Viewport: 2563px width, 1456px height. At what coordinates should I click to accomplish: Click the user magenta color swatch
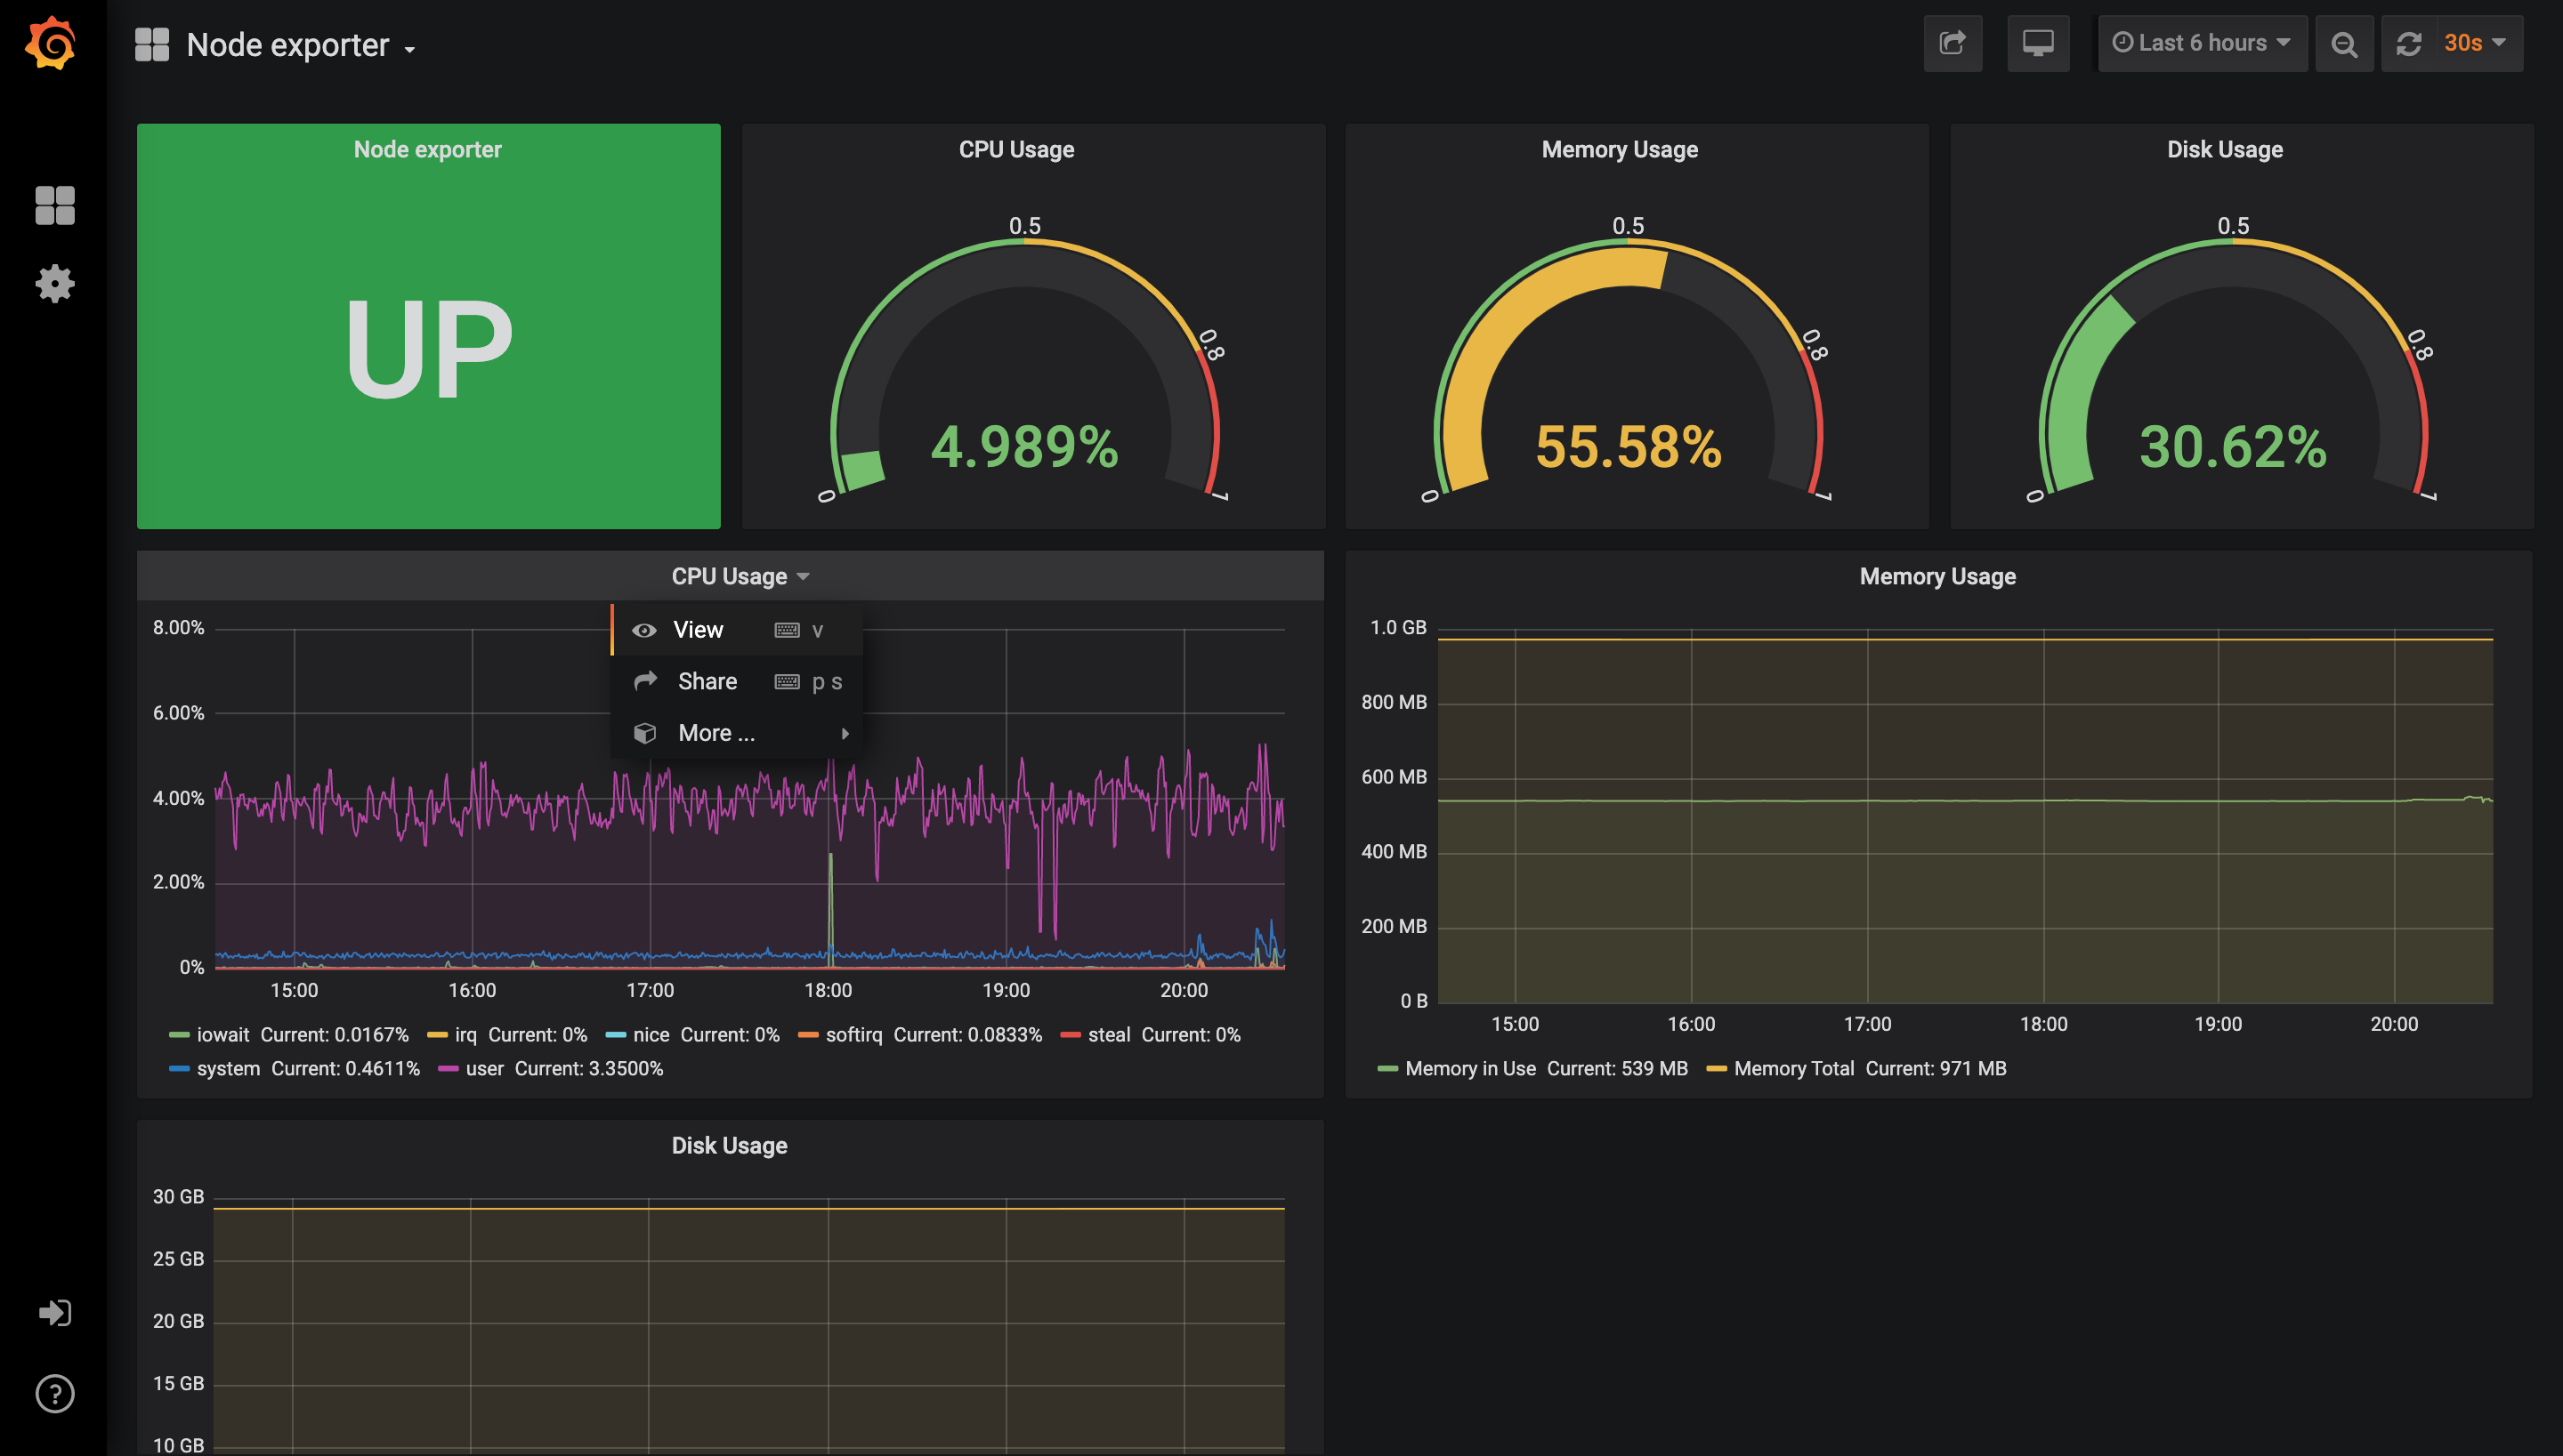point(449,1069)
